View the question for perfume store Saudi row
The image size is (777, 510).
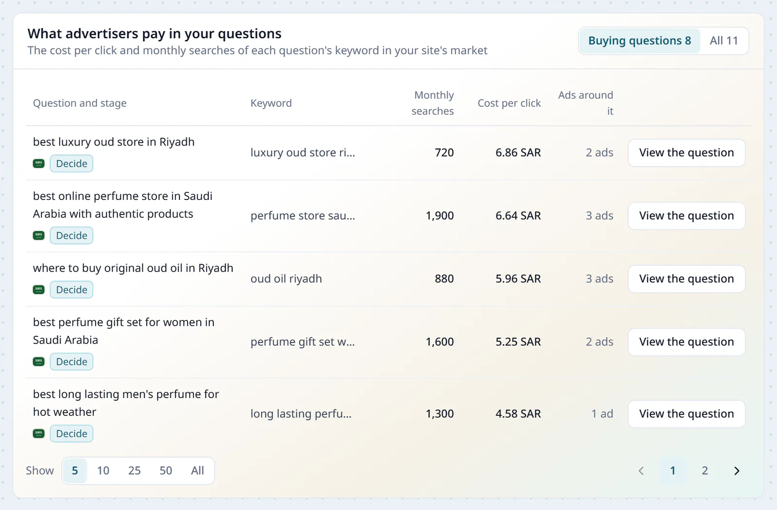(686, 216)
